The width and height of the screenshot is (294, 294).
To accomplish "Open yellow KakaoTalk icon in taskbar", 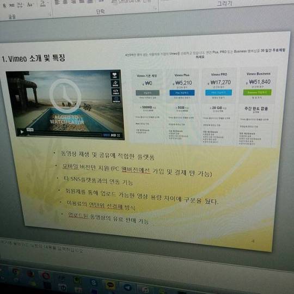I will click(x=110, y=285).
